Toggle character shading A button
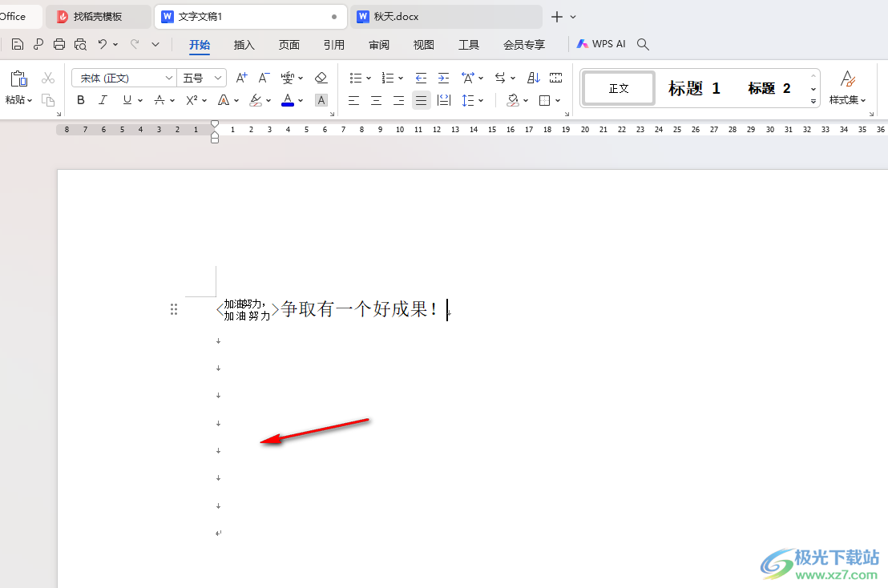This screenshot has height=588, width=888. pos(321,100)
